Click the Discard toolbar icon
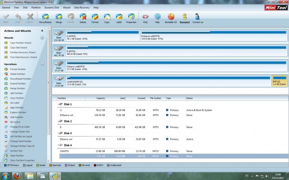Image resolution: width=289 pixels, height=180 pixels. [30, 17]
